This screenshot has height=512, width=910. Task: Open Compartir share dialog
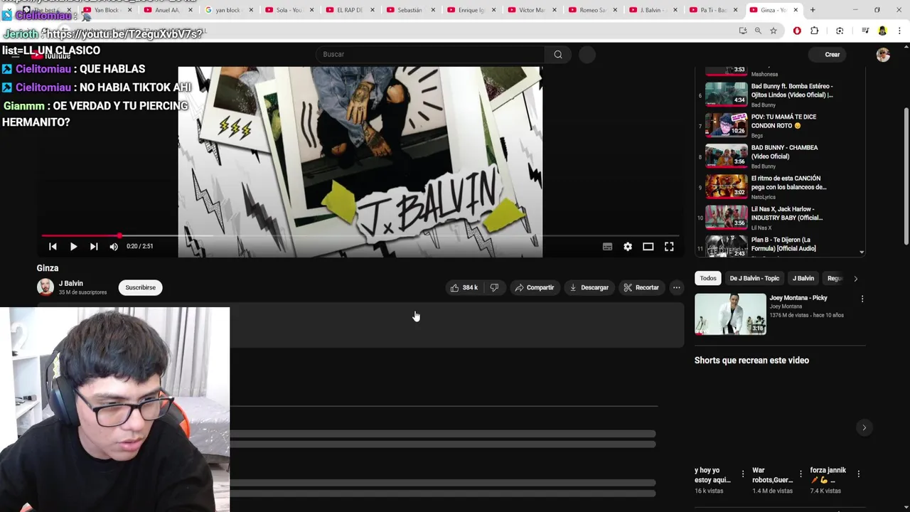[535, 287]
